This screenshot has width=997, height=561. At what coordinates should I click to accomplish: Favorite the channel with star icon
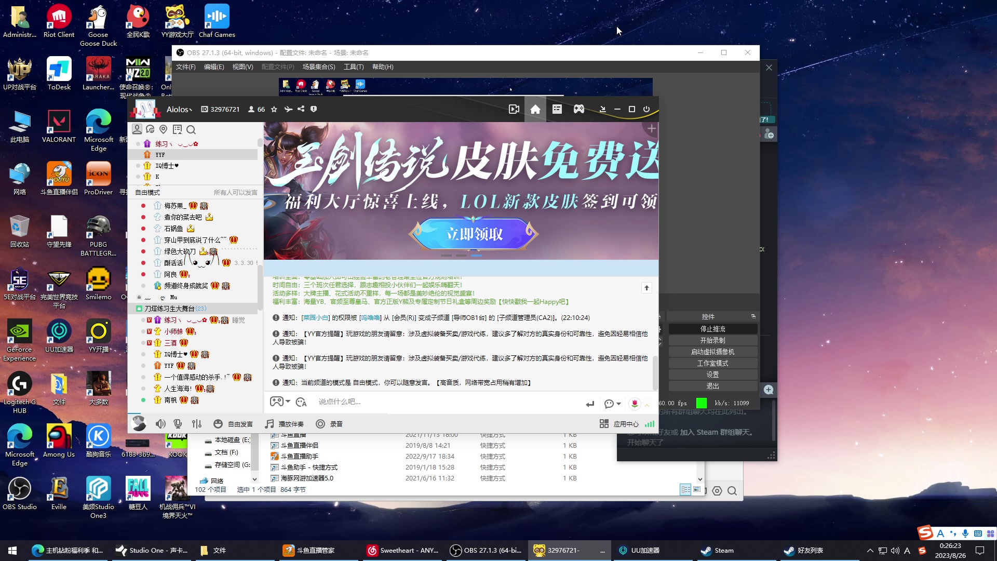(x=274, y=110)
